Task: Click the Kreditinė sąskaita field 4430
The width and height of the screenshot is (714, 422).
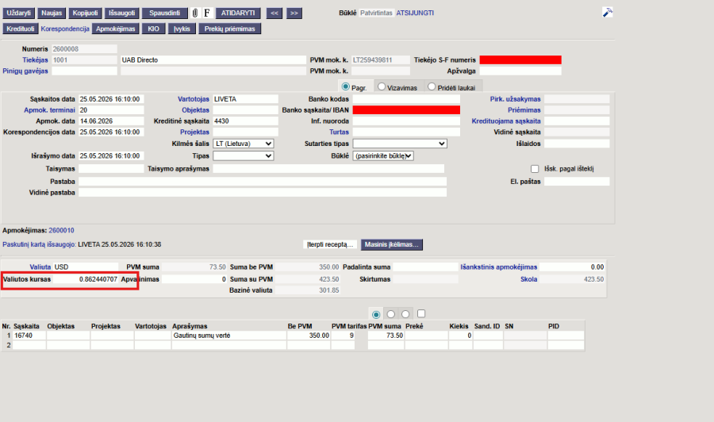Action: pos(245,121)
